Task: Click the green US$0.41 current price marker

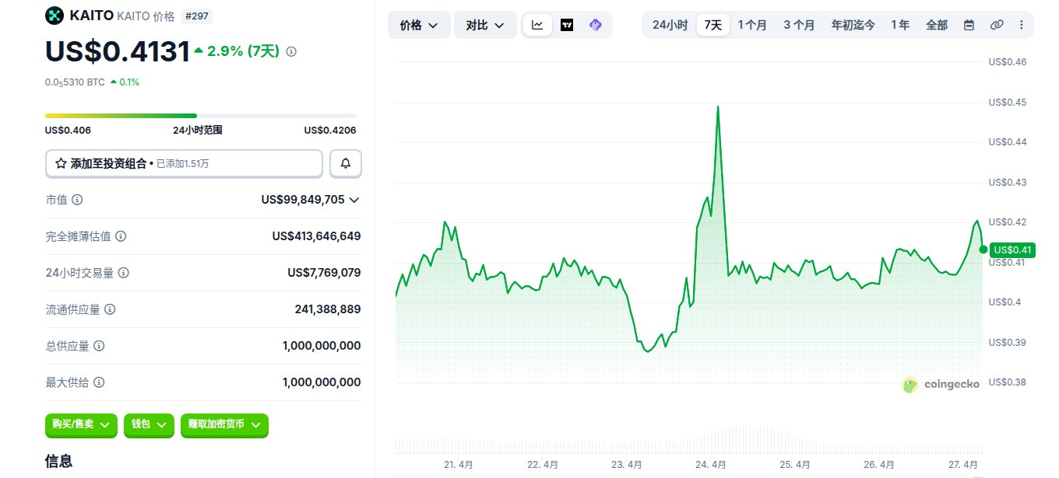Action: coord(1013,249)
